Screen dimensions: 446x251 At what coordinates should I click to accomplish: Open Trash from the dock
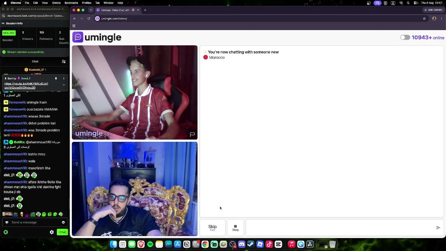[x=332, y=244]
